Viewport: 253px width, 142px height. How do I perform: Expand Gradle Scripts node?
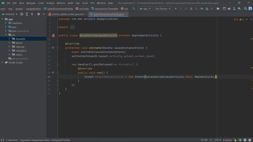(x=2, y=62)
